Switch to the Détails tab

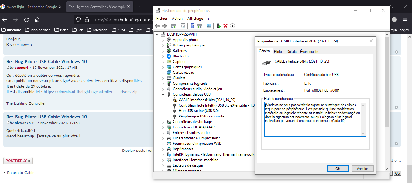pos(292,52)
